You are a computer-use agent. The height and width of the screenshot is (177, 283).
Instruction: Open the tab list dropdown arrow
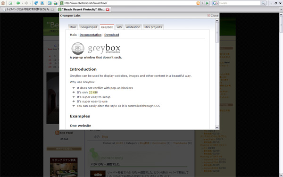click(x=281, y=9)
